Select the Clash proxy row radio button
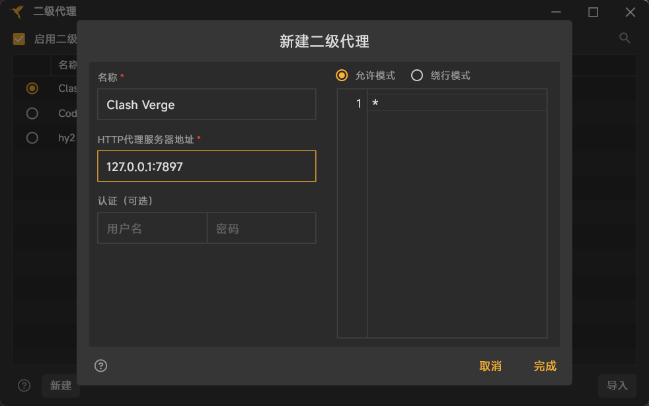The width and height of the screenshot is (649, 406). coord(32,88)
